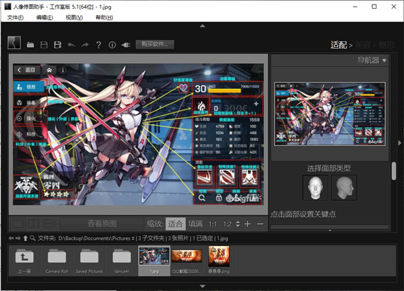Select the side profile face type
Image resolution: width=404 pixels, height=291 pixels.
click(x=343, y=187)
